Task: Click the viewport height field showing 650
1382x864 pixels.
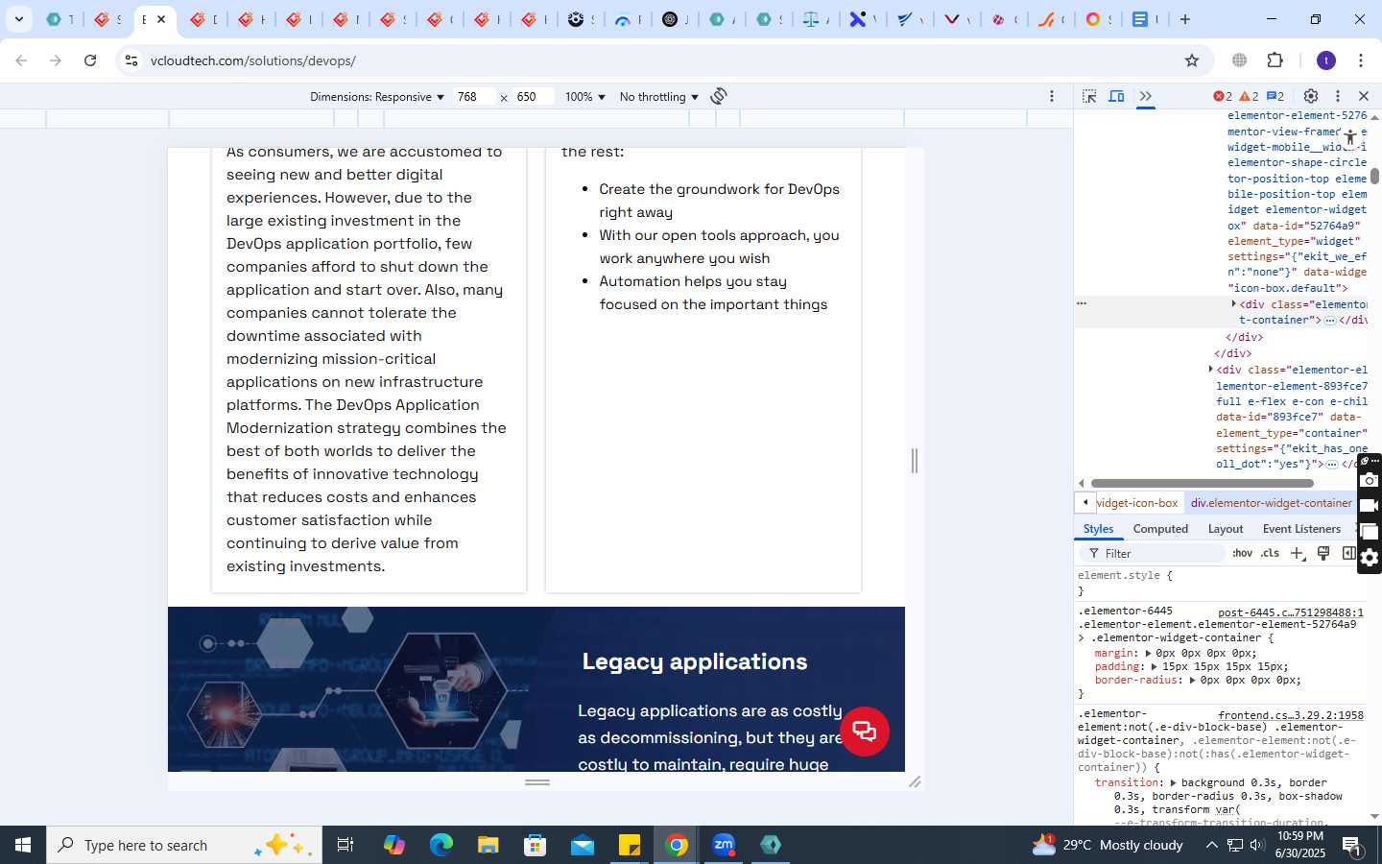Action: point(533,97)
